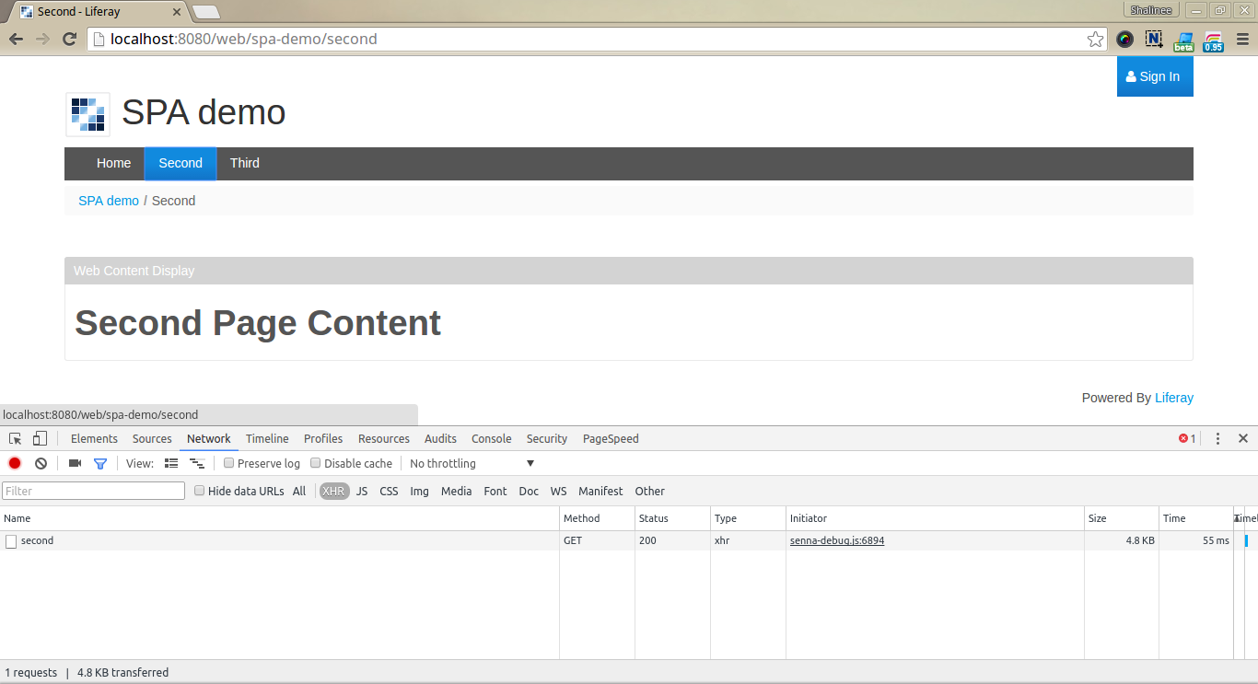Image resolution: width=1258 pixels, height=684 pixels.
Task: Open the DevTools three-dot menu
Action: 1217,438
